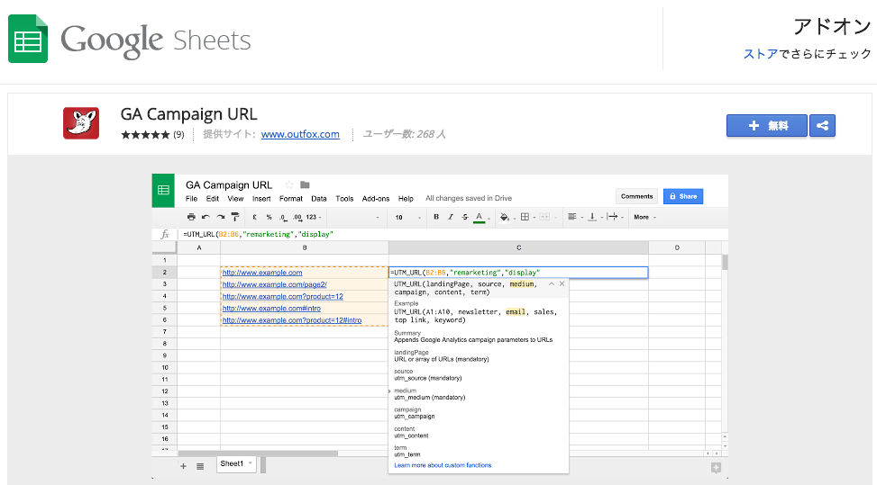Viewport: 877px width, 485px height.
Task: Open the www.outfox.com provider link
Action: pos(300,134)
